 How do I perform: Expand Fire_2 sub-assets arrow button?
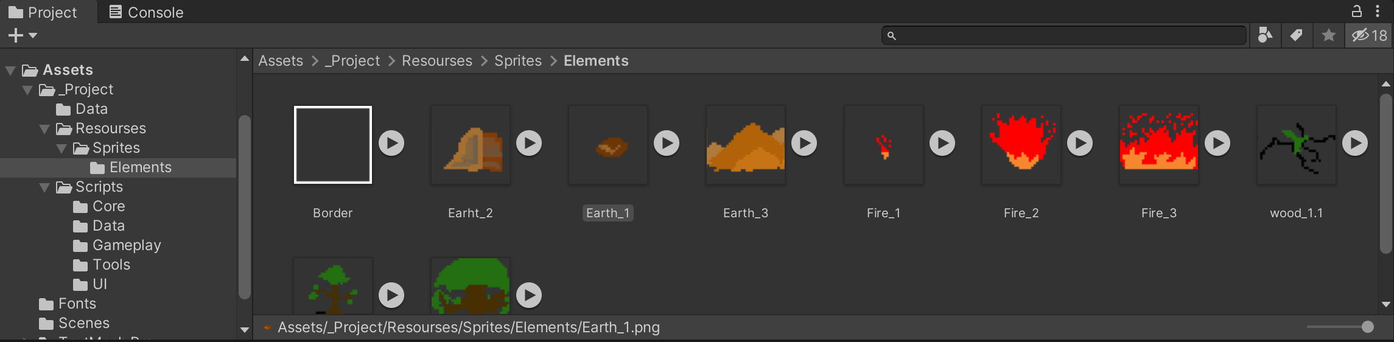coord(1080,143)
